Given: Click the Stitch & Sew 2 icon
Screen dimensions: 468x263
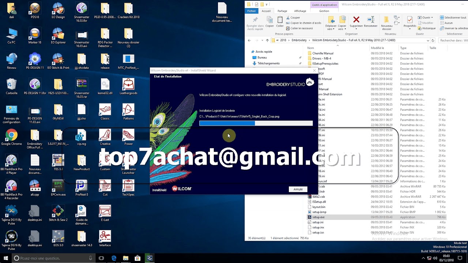Looking at the screenshot, I should click(58, 214).
